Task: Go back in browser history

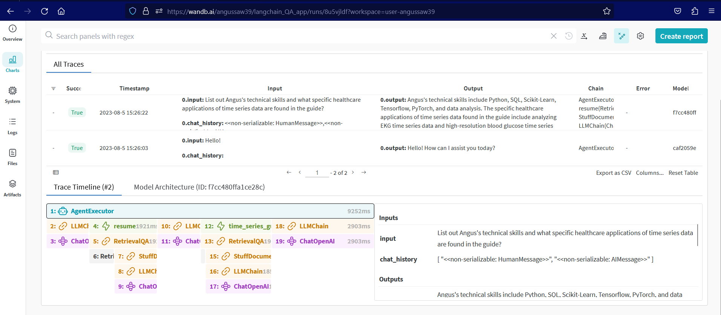Action: (11, 11)
